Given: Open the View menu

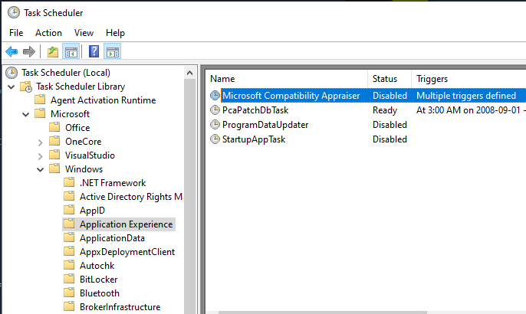Looking at the screenshot, I should click(x=84, y=33).
